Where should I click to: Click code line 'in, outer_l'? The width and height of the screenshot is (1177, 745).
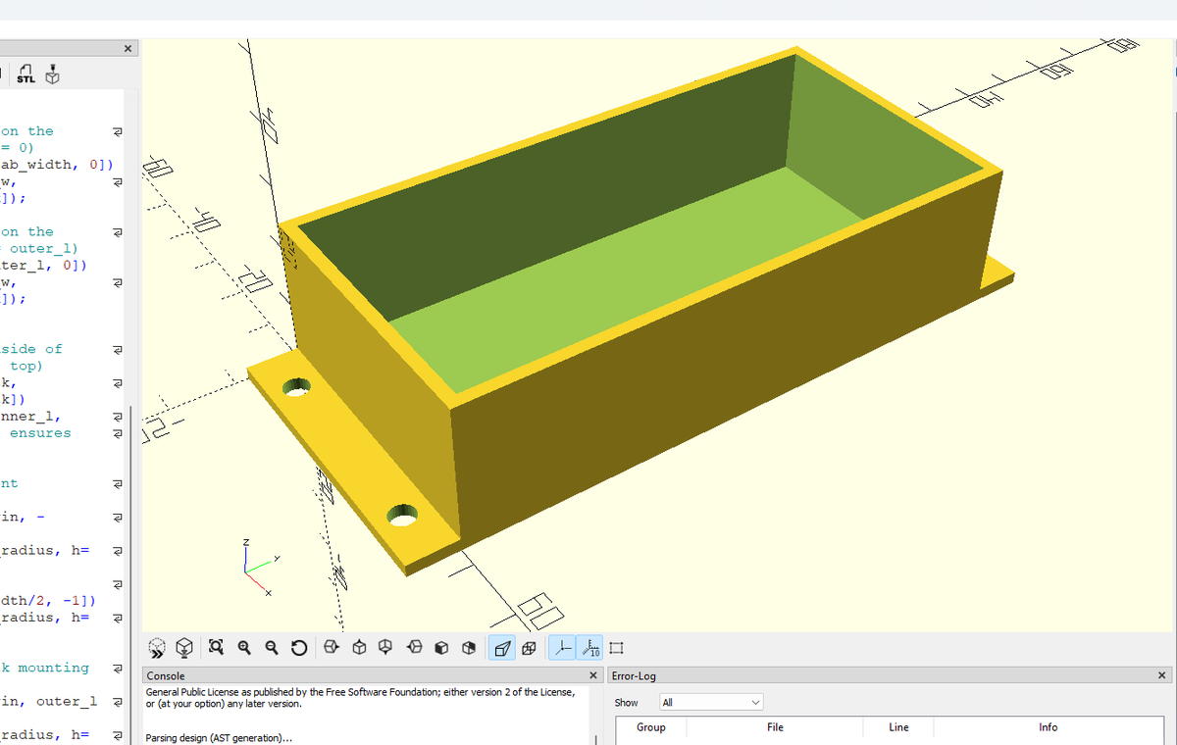coord(49,701)
